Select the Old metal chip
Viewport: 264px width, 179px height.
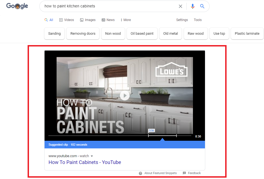[171, 34]
